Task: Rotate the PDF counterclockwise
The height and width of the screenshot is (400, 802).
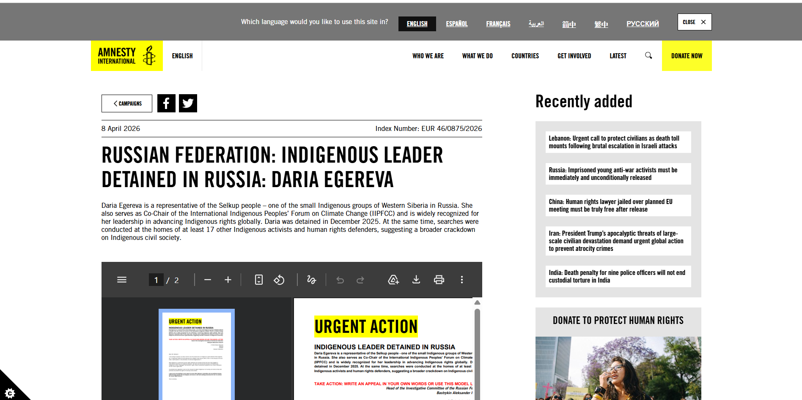Action: pyautogui.click(x=279, y=280)
